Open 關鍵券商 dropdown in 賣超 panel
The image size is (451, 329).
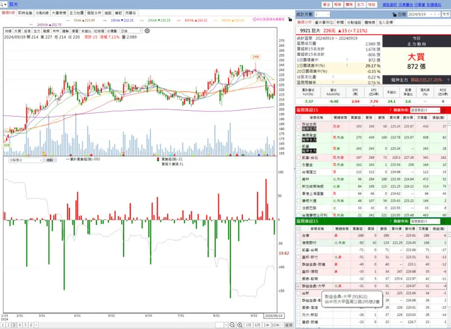pos(425,221)
